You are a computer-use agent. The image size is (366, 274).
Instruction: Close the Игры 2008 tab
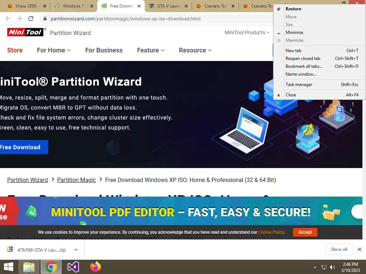pyautogui.click(x=45, y=6)
